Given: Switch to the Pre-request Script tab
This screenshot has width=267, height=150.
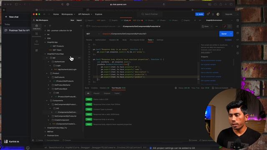Looking at the screenshot, I should (x=137, y=40).
